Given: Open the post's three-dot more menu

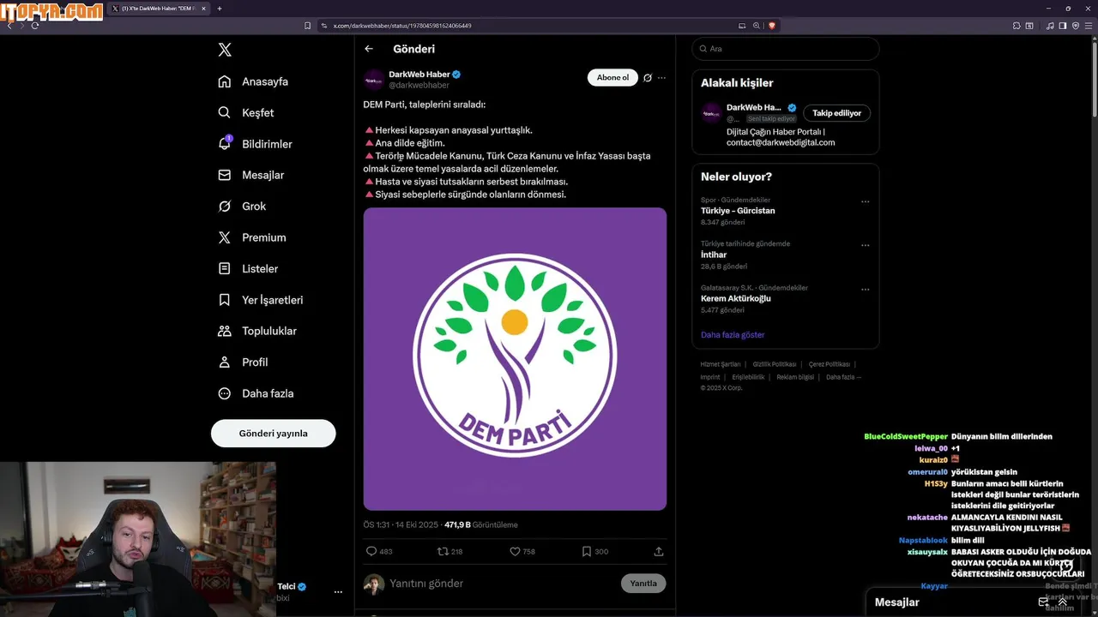Looking at the screenshot, I should (661, 78).
